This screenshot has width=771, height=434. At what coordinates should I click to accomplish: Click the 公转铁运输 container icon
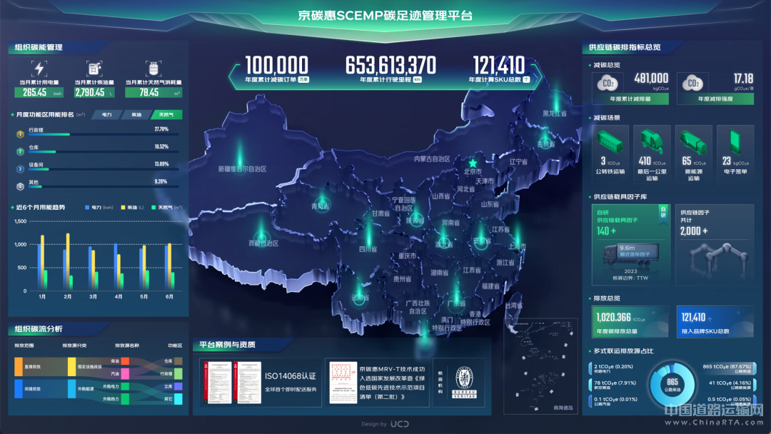click(610, 141)
